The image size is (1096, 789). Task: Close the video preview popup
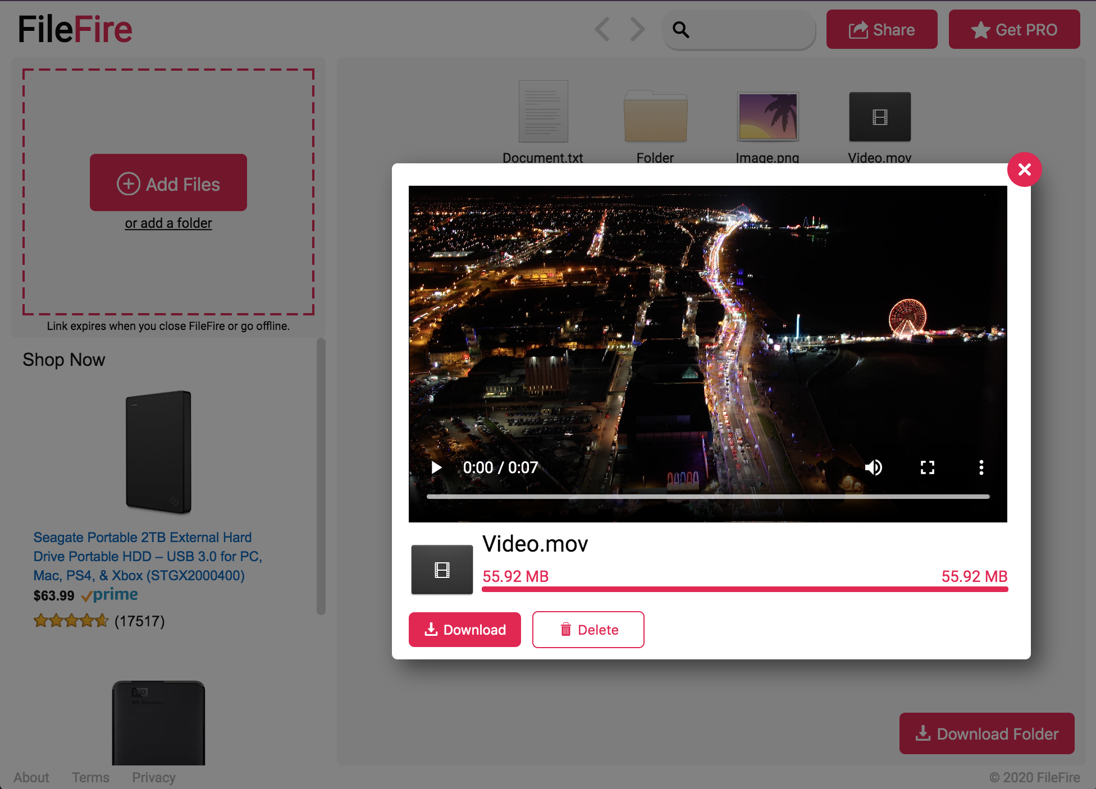click(x=1024, y=169)
